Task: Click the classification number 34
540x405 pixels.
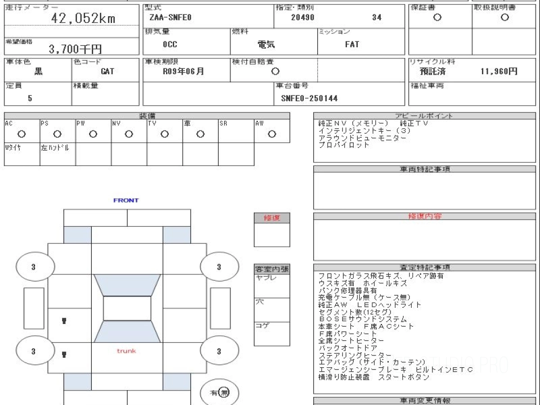Action: (377, 18)
